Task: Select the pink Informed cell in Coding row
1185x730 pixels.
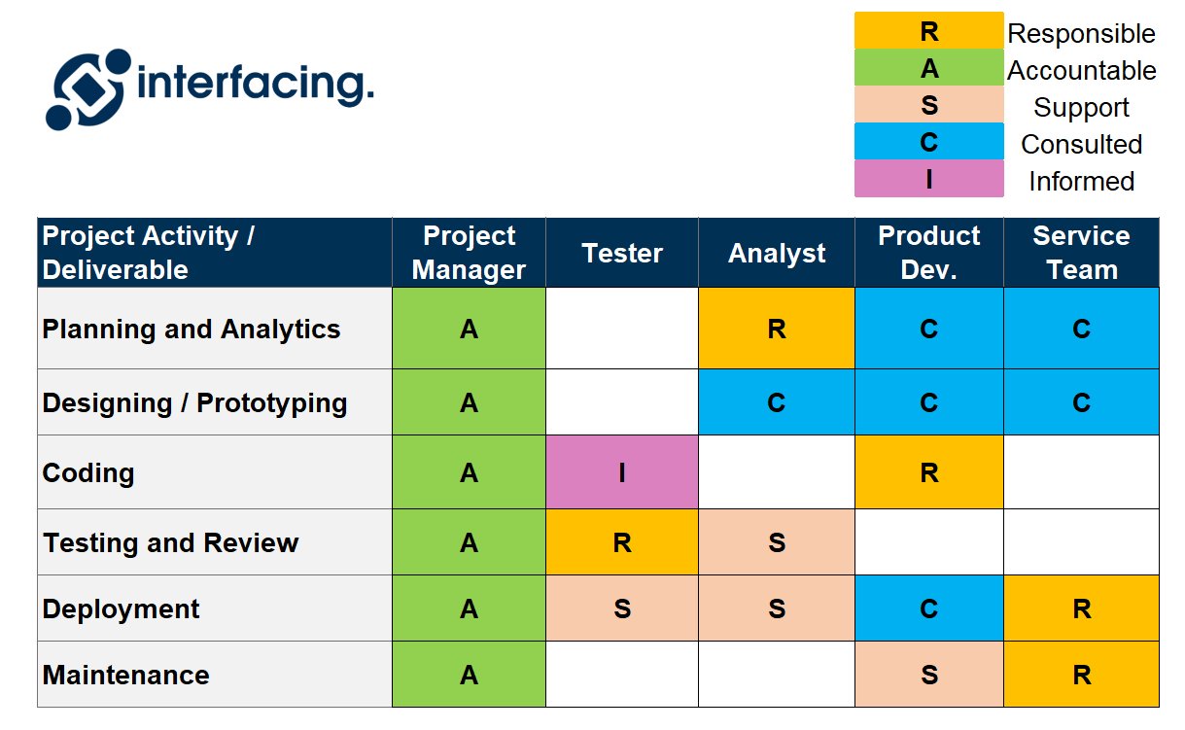Action: [x=622, y=472]
